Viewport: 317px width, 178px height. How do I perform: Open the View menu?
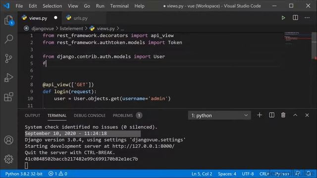[73, 6]
